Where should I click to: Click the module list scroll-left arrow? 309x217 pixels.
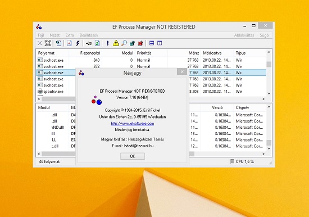pos(39,154)
